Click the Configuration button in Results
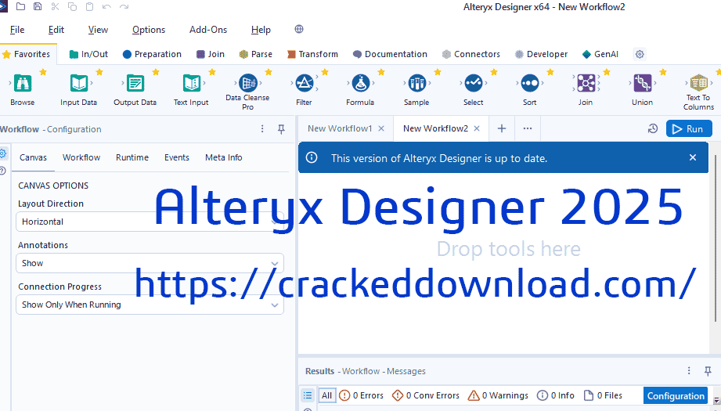721x411 pixels. (x=676, y=396)
